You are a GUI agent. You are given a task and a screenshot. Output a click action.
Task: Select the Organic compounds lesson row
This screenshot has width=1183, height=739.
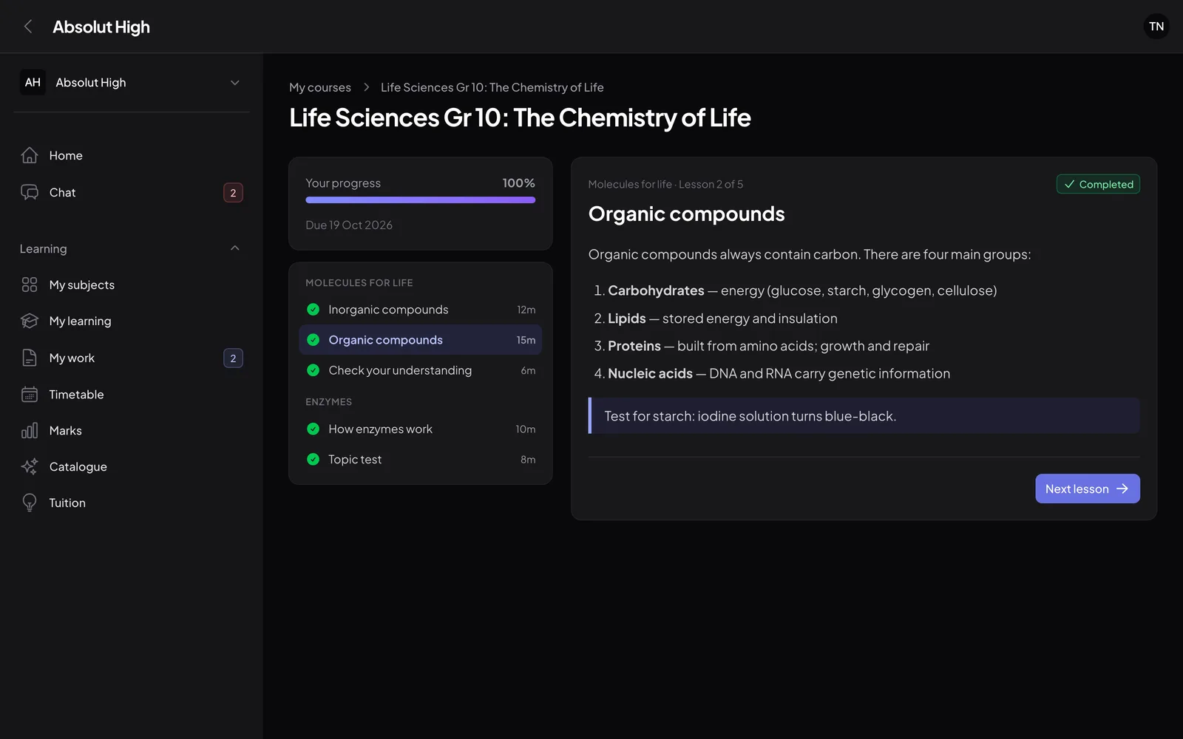click(x=420, y=340)
